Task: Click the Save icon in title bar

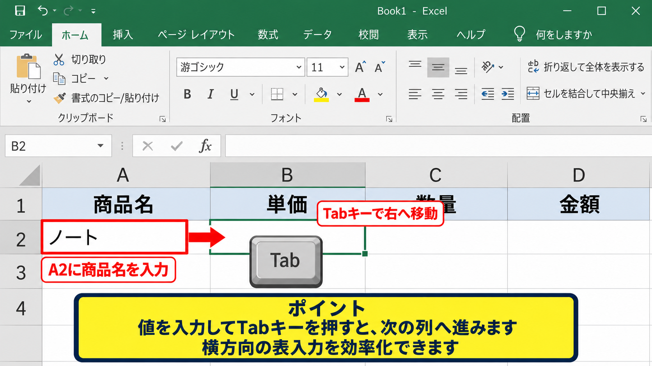Action: (20, 11)
